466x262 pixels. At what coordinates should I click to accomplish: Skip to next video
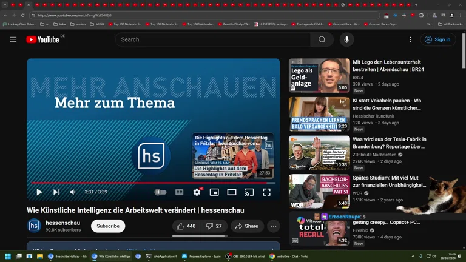(56, 192)
